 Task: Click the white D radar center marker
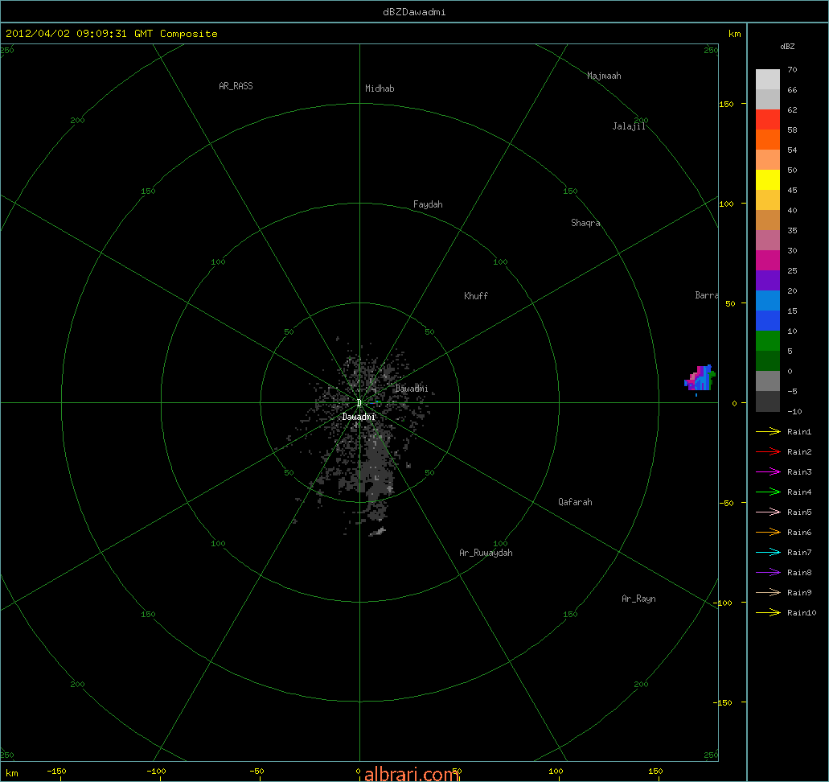[x=359, y=403]
